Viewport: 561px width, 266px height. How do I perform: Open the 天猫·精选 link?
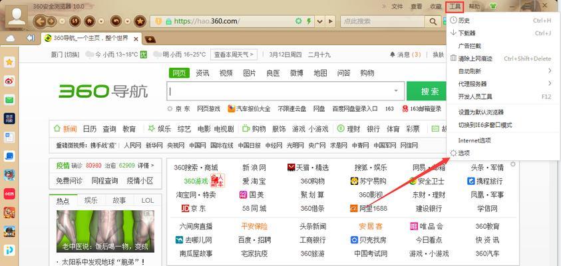click(307, 168)
